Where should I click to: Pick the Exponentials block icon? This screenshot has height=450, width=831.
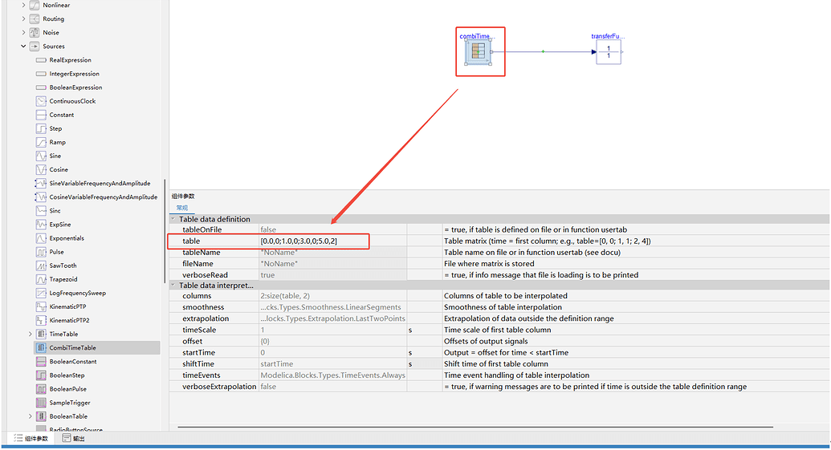pyautogui.click(x=41, y=238)
